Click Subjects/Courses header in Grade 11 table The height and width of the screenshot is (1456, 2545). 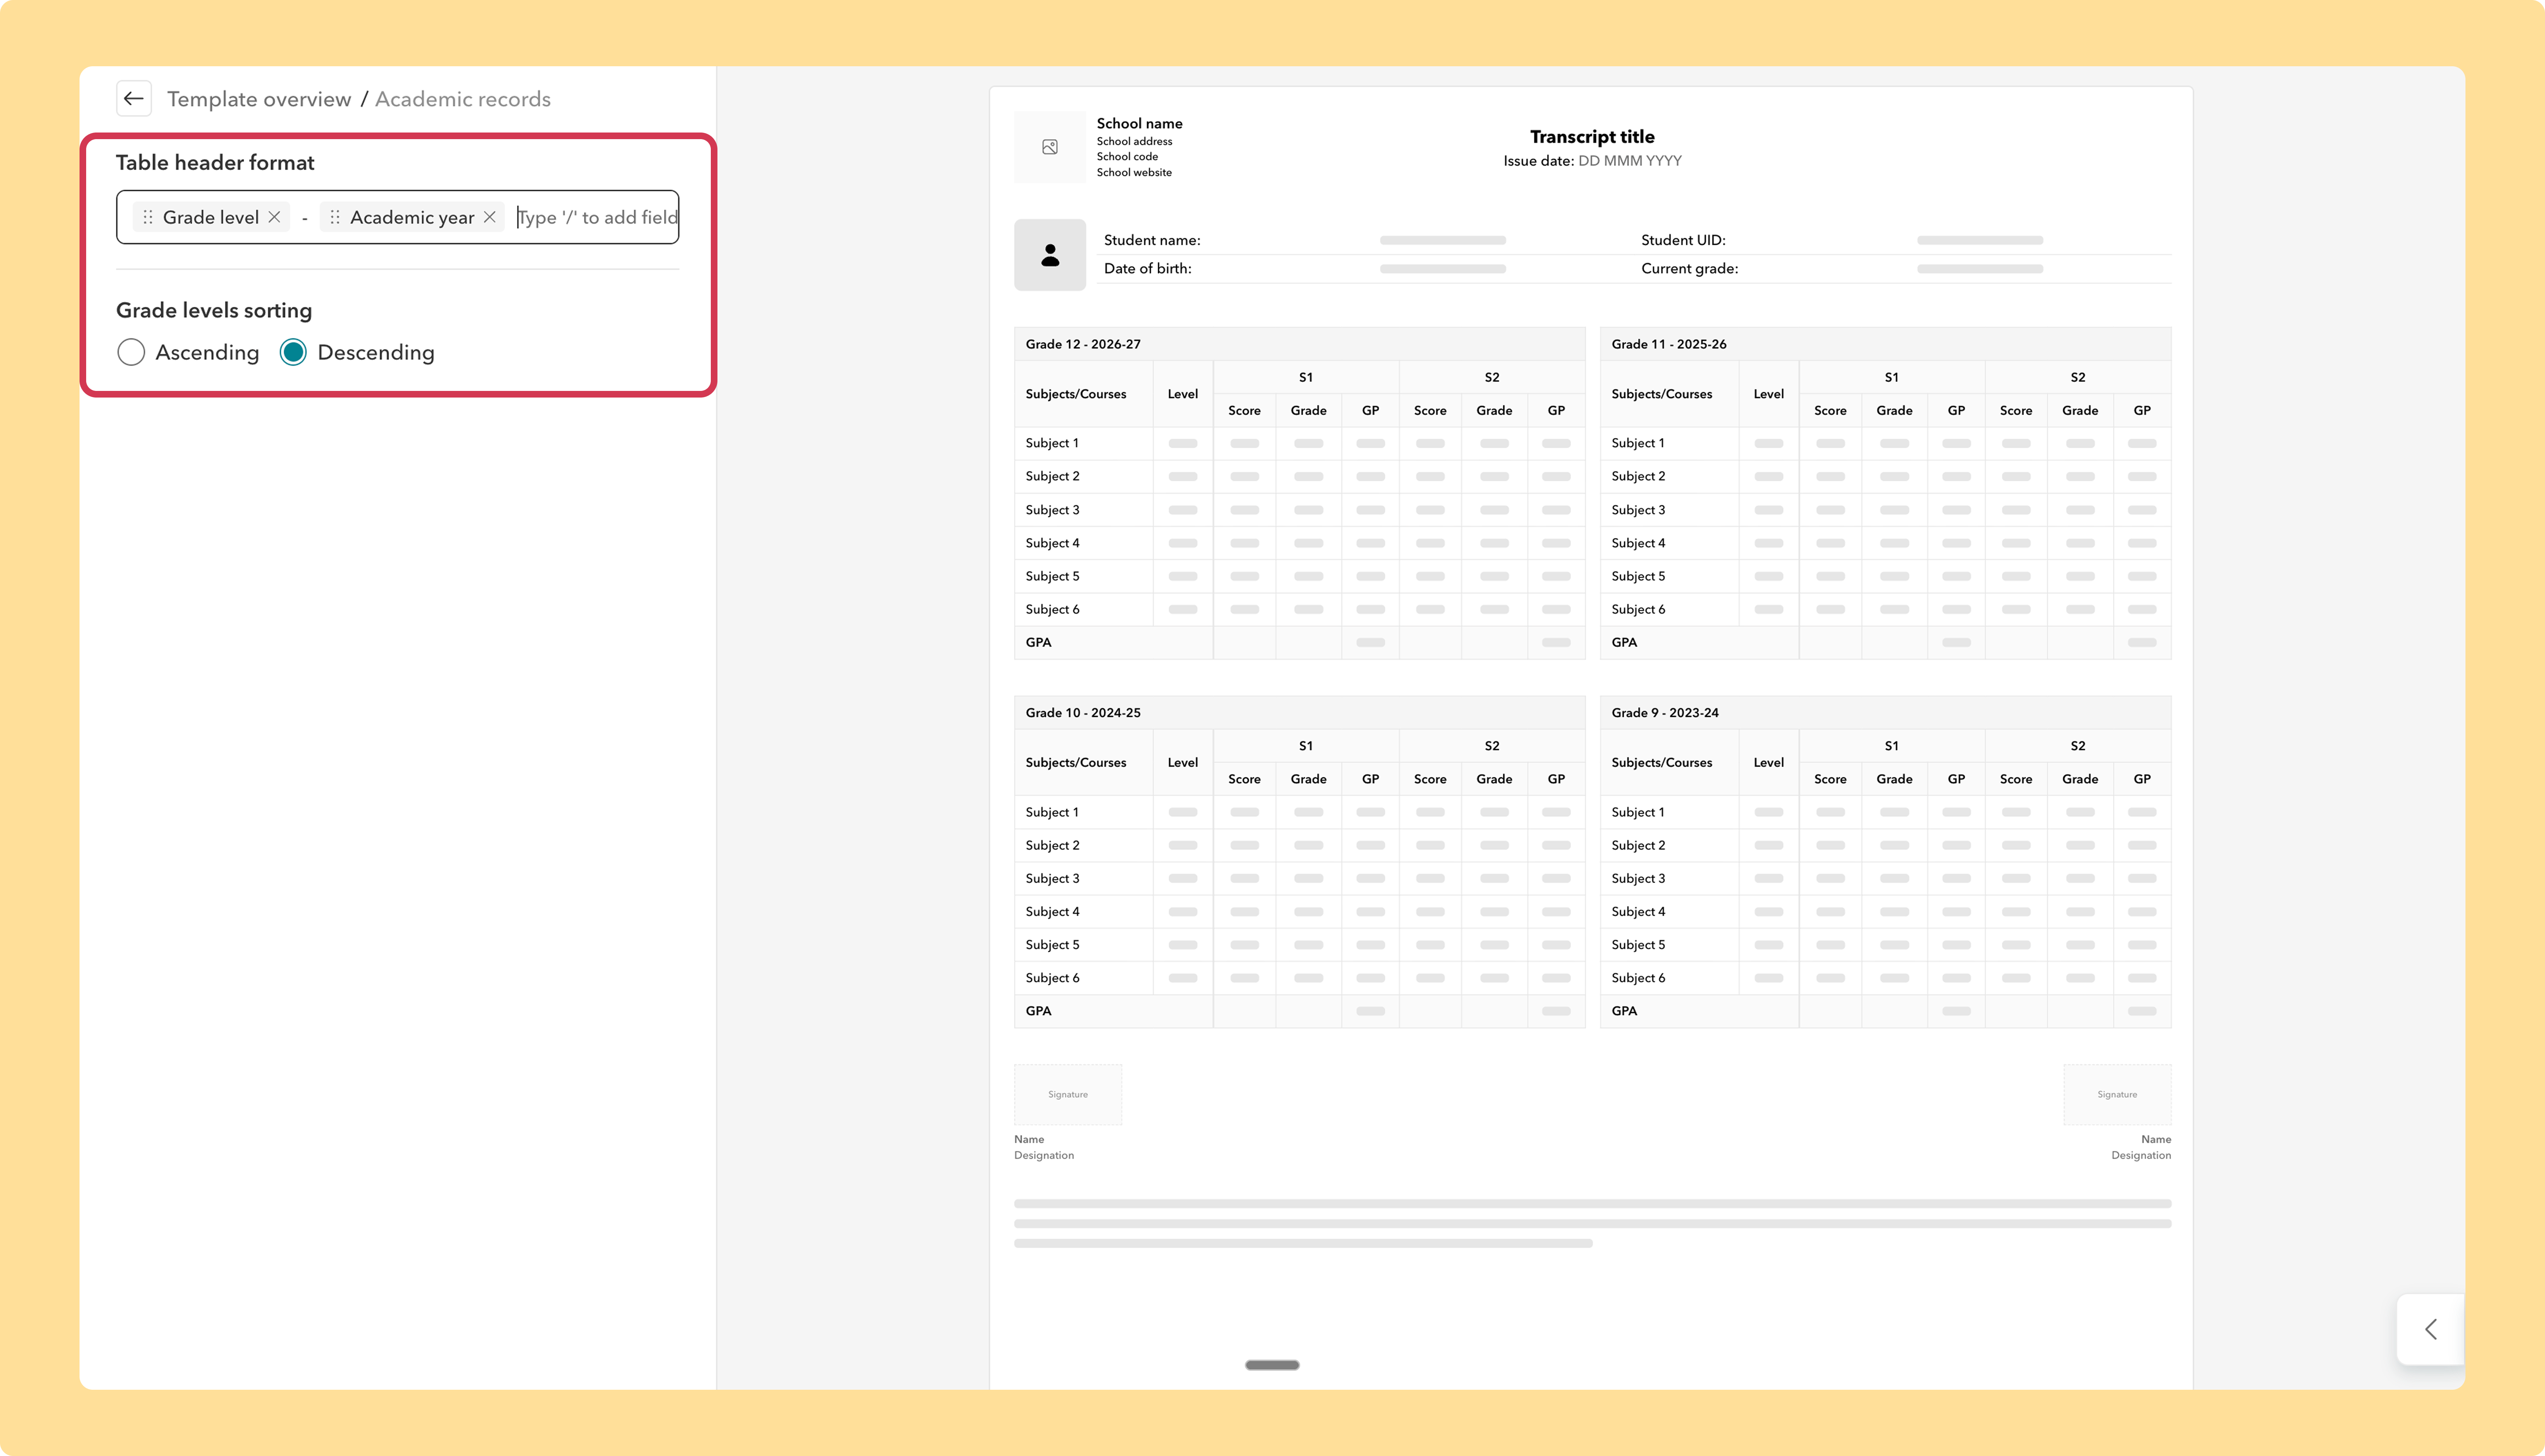coord(1661,394)
